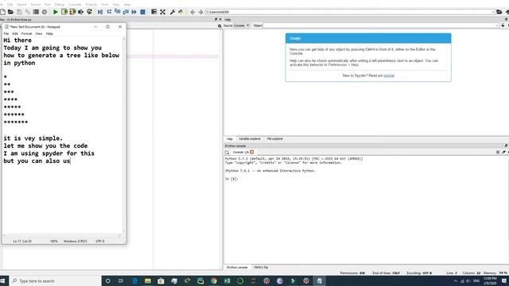Run current cell and advance to next
The width and height of the screenshot is (509, 286).
72,12
